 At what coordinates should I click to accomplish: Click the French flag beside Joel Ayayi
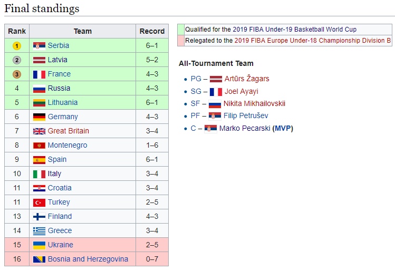click(216, 92)
